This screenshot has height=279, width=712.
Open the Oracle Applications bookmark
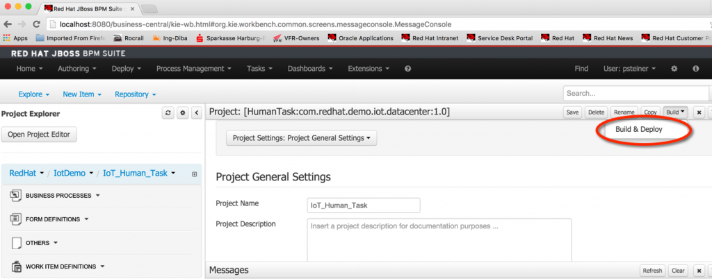361,38
